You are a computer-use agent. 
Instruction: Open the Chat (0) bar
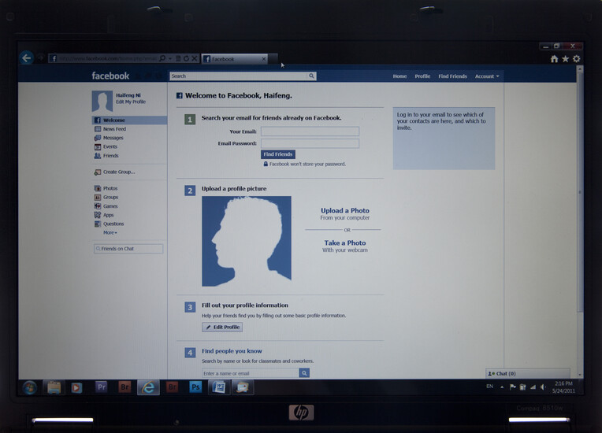coord(527,373)
